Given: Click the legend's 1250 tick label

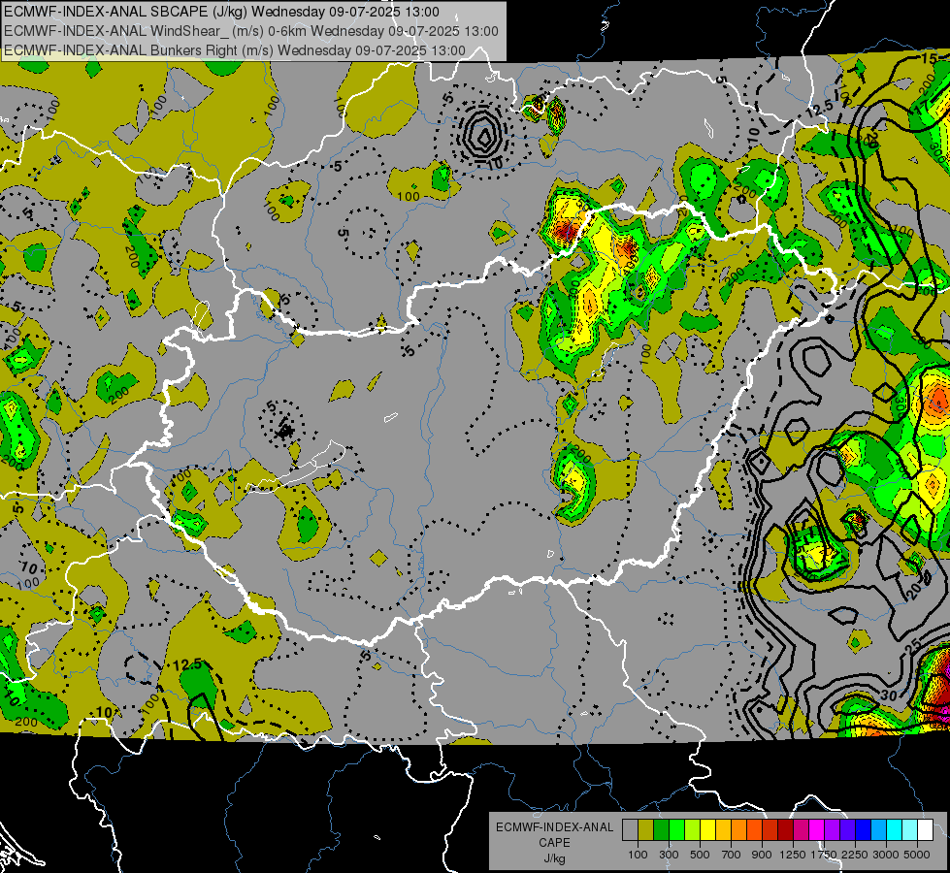Looking at the screenshot, I should pos(793,855).
